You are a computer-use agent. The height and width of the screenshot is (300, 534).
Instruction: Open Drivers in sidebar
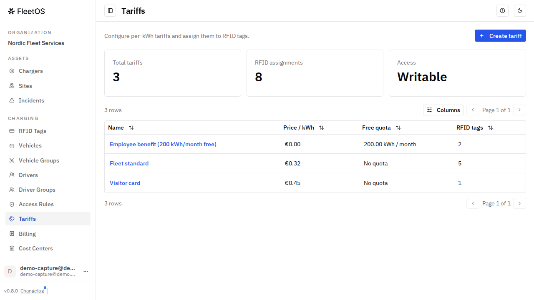click(x=48, y=175)
